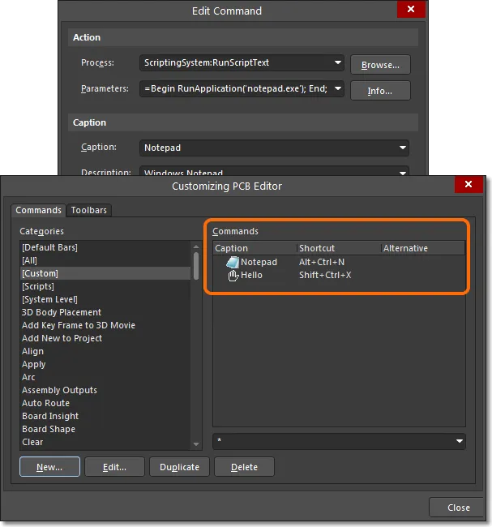Select the Auto Route category
This screenshot has width=492, height=527.
105,403
